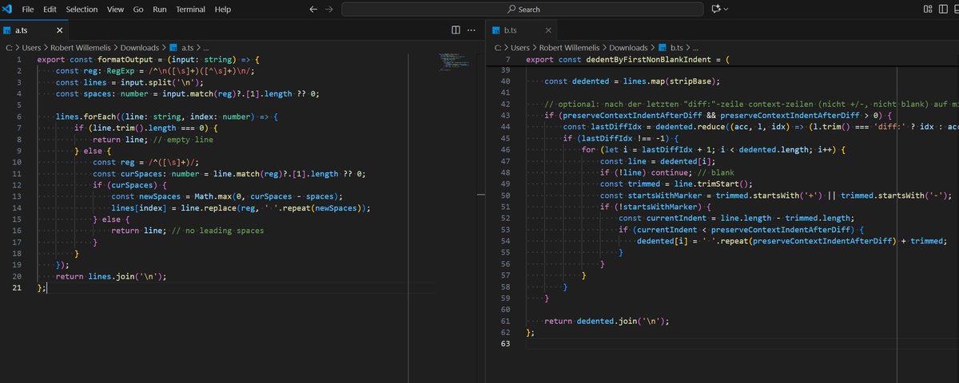Viewport: 959px width, 383px height.
Task: Open the Edit menu
Action: pyautogui.click(x=50, y=10)
